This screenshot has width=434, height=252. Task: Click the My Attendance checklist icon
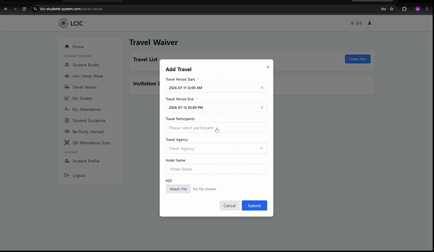click(x=67, y=109)
